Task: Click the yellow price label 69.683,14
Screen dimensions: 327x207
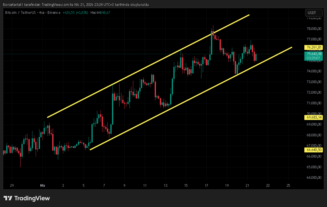Action: (313, 117)
